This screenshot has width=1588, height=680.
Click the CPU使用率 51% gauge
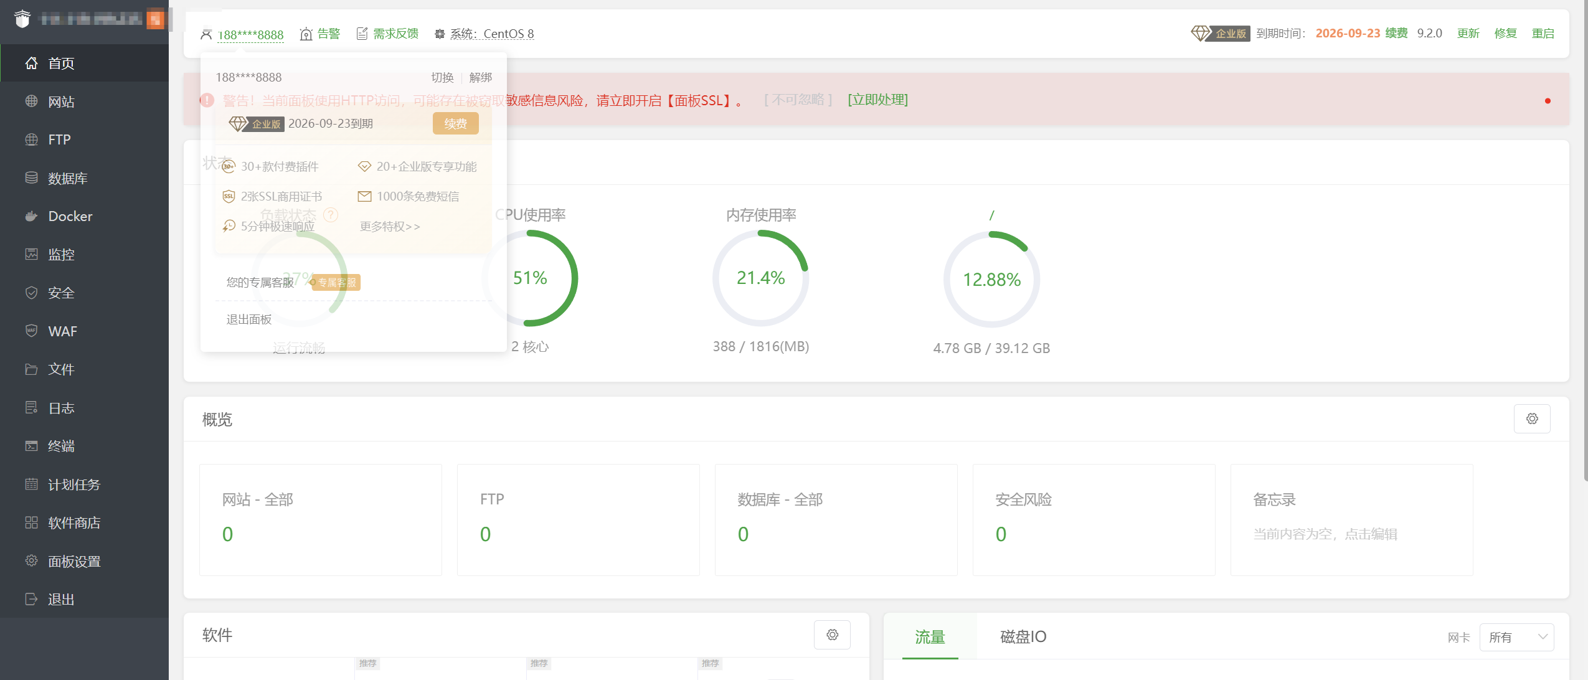coord(530,278)
